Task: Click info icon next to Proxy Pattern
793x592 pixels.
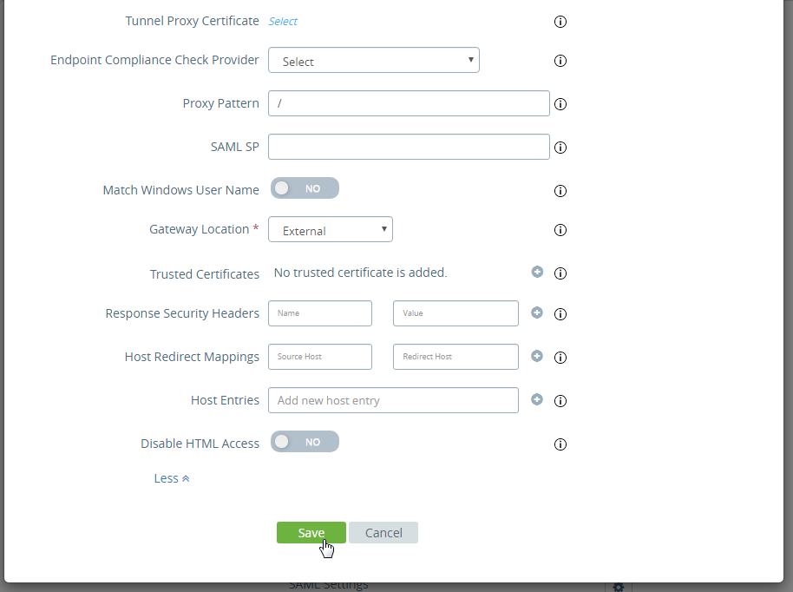Action: coord(560,104)
